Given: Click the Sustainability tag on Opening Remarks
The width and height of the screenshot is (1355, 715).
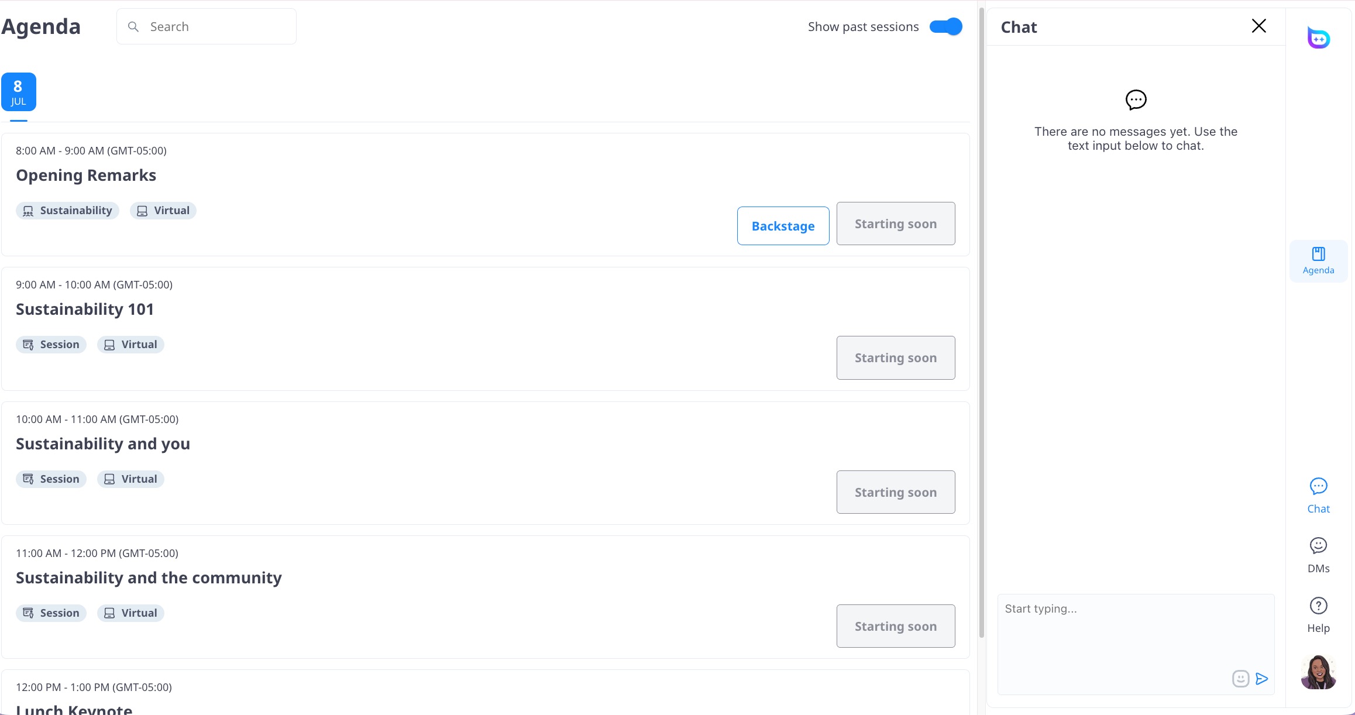Looking at the screenshot, I should click(x=67, y=211).
